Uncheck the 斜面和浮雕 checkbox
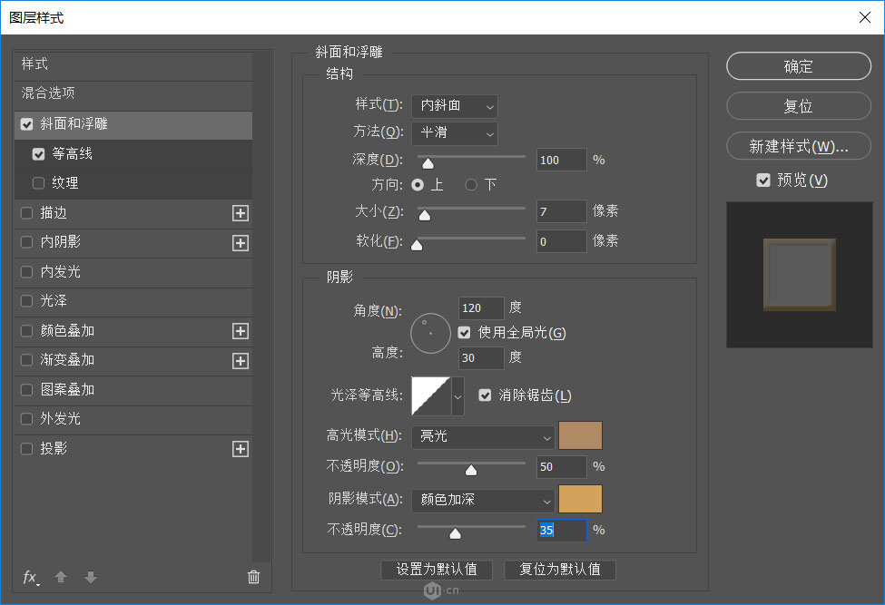The height and width of the screenshot is (605, 885). [26, 124]
